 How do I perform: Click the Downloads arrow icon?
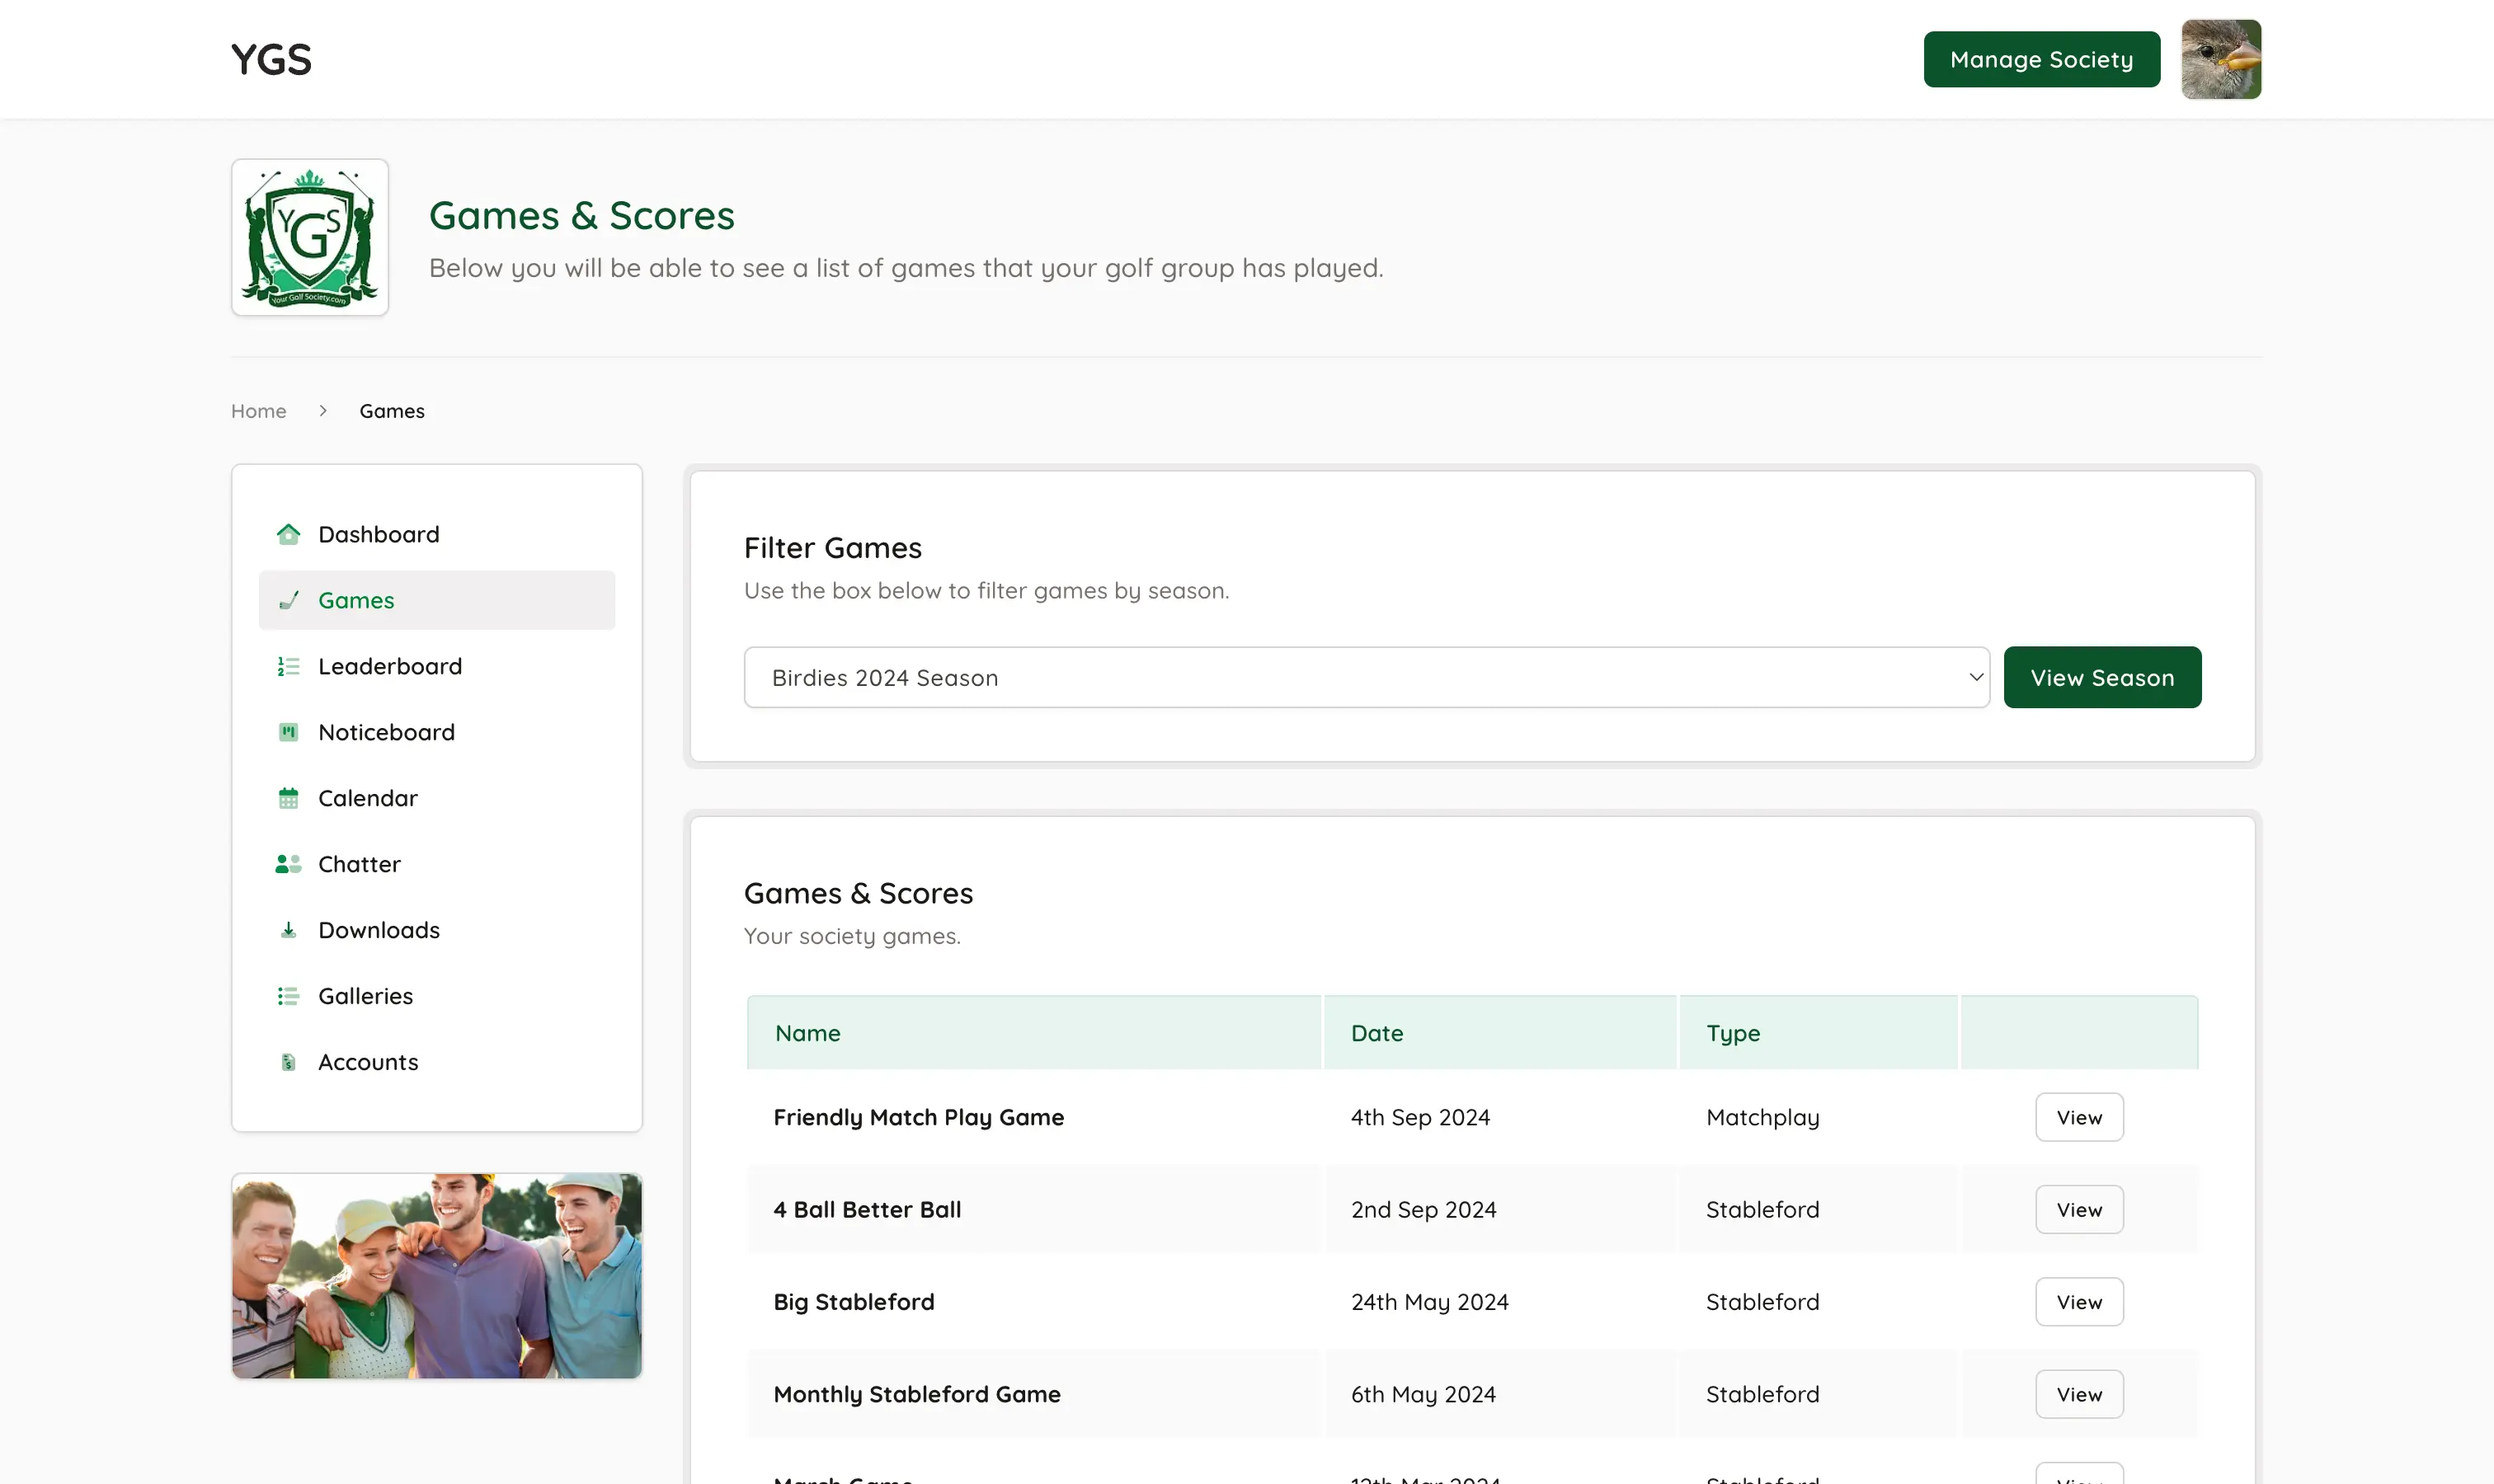tap(289, 930)
